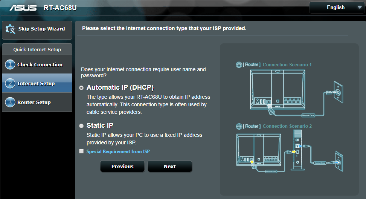Click Connection Scenario 2 label
This screenshot has height=199, width=366.
tap(287, 126)
